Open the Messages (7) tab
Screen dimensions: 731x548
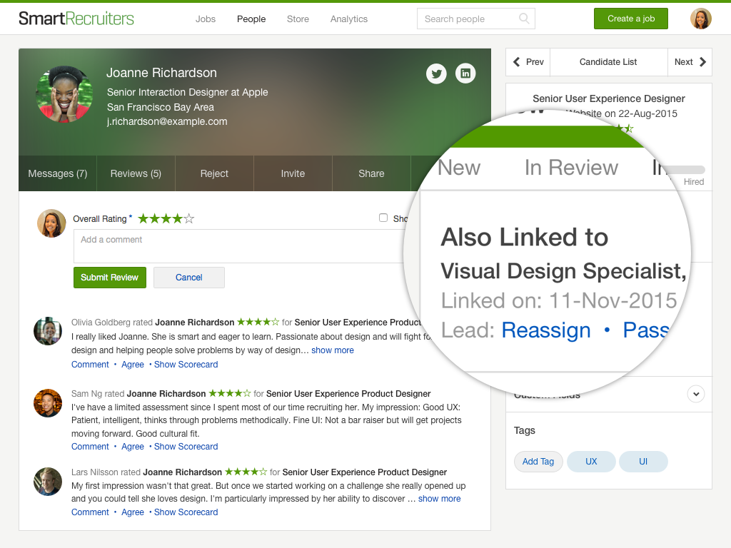point(58,173)
